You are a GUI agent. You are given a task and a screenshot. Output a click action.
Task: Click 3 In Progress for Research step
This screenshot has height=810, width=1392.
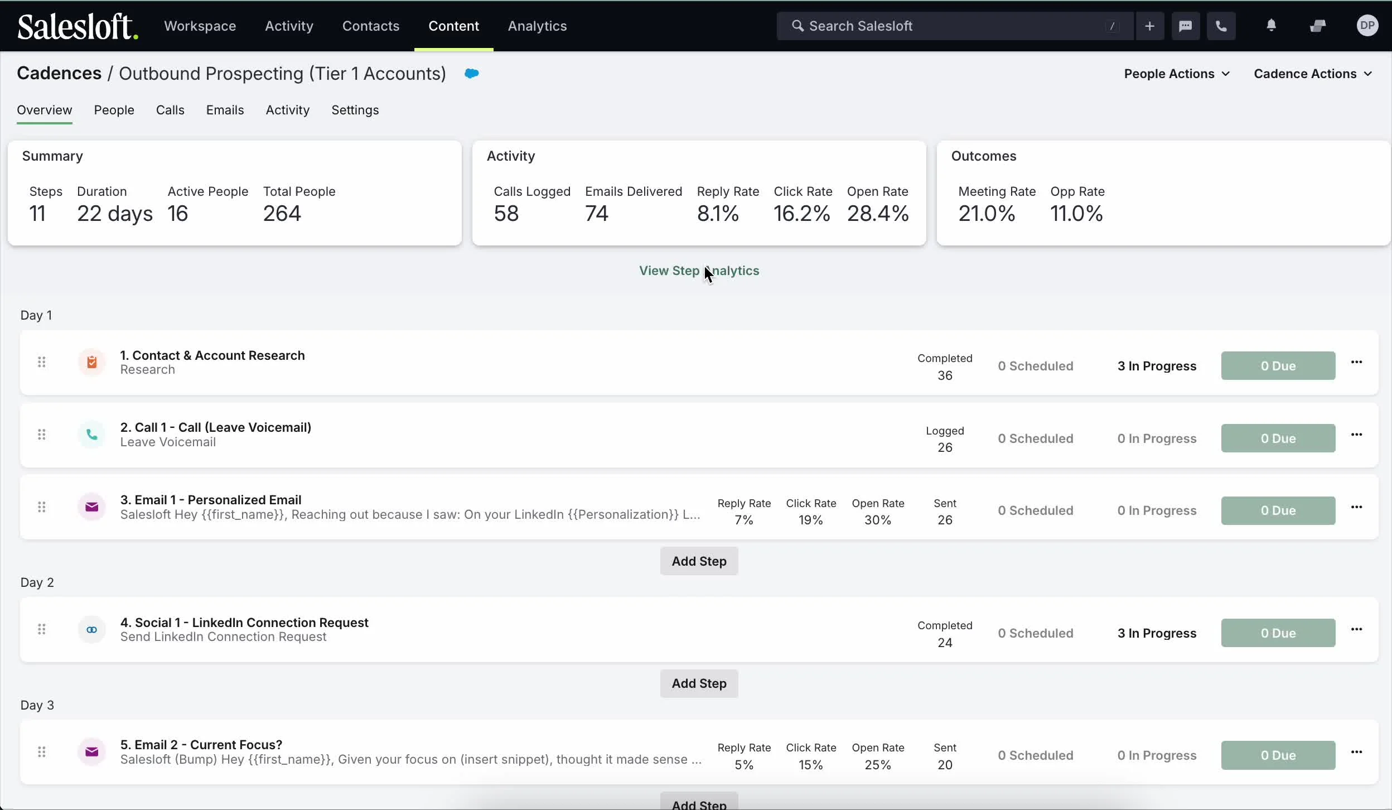1157,367
